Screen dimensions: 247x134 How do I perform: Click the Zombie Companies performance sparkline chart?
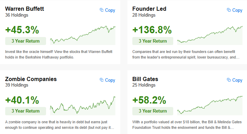(x=83, y=106)
